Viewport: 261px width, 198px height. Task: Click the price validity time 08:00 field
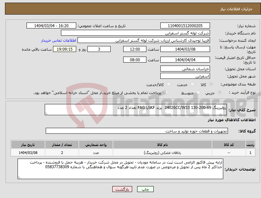click(x=135, y=60)
